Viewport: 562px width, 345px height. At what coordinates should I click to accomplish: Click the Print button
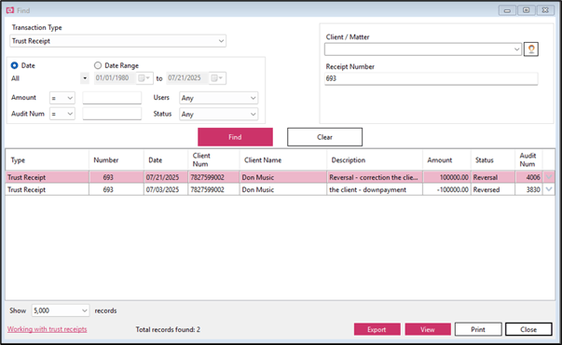click(x=478, y=329)
